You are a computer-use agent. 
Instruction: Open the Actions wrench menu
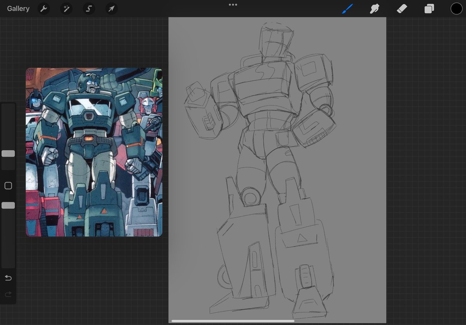coord(43,9)
